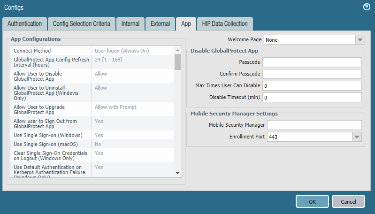Click the Use Single Sign-on (macOS) value
This screenshot has width=375, height=214.
(133, 144)
